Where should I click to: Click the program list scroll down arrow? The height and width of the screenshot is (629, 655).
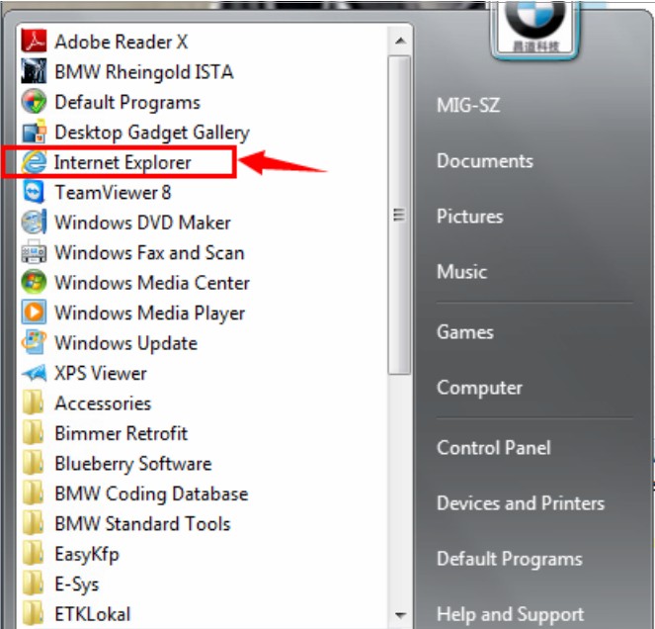click(x=400, y=614)
